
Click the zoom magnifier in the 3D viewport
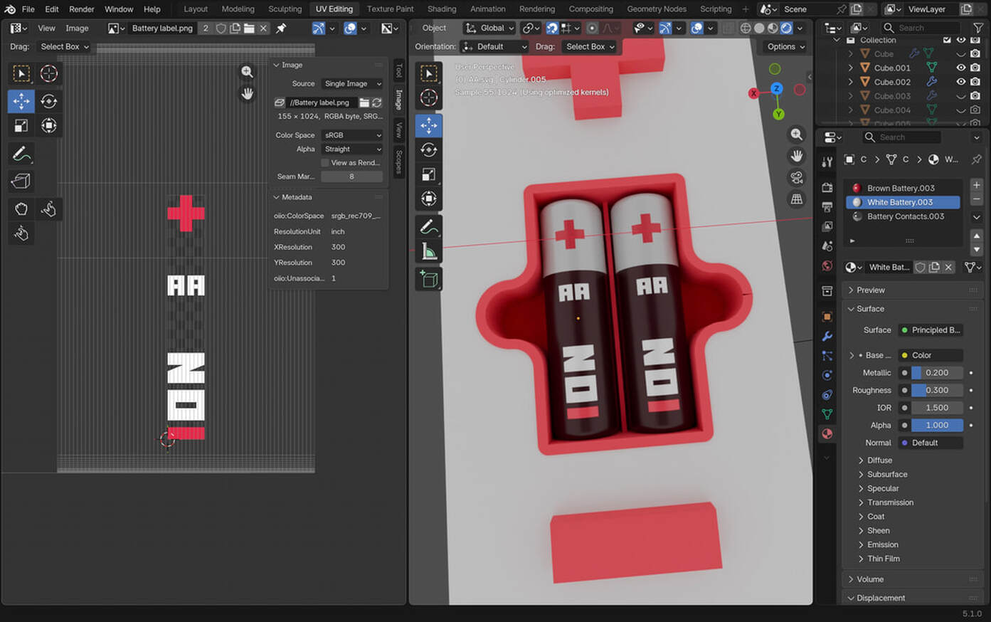coord(796,135)
